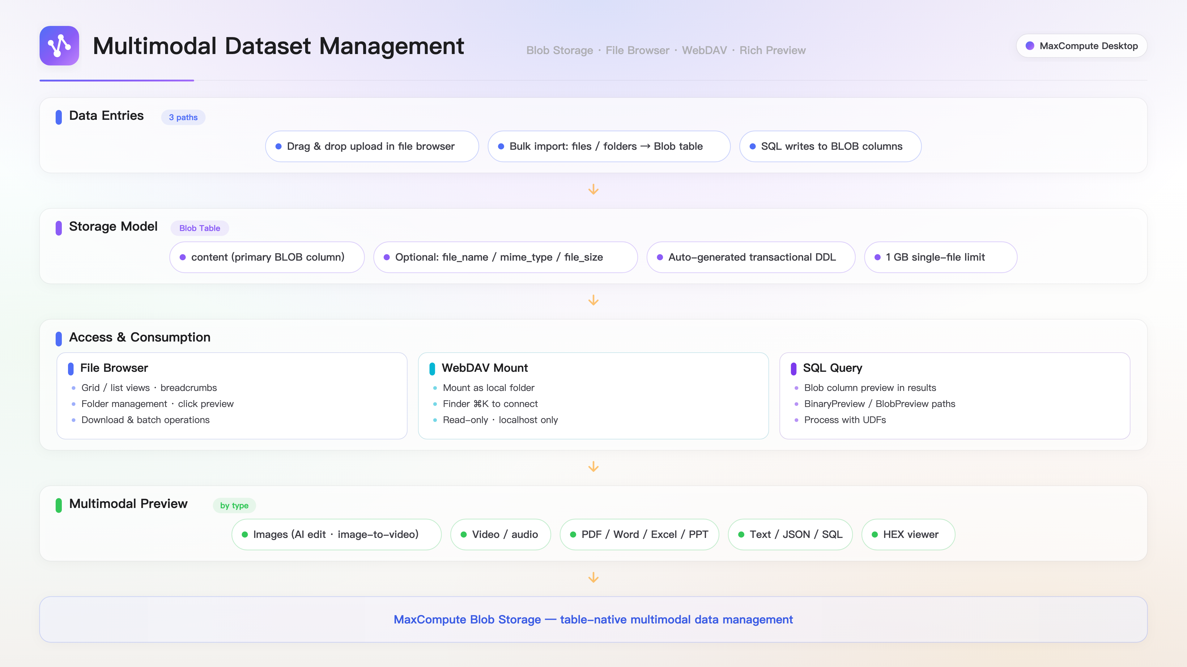Click 'Mount as local folder'
The width and height of the screenshot is (1187, 667).
[x=488, y=388]
